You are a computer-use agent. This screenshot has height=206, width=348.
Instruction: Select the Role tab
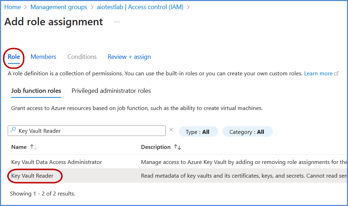(x=14, y=57)
